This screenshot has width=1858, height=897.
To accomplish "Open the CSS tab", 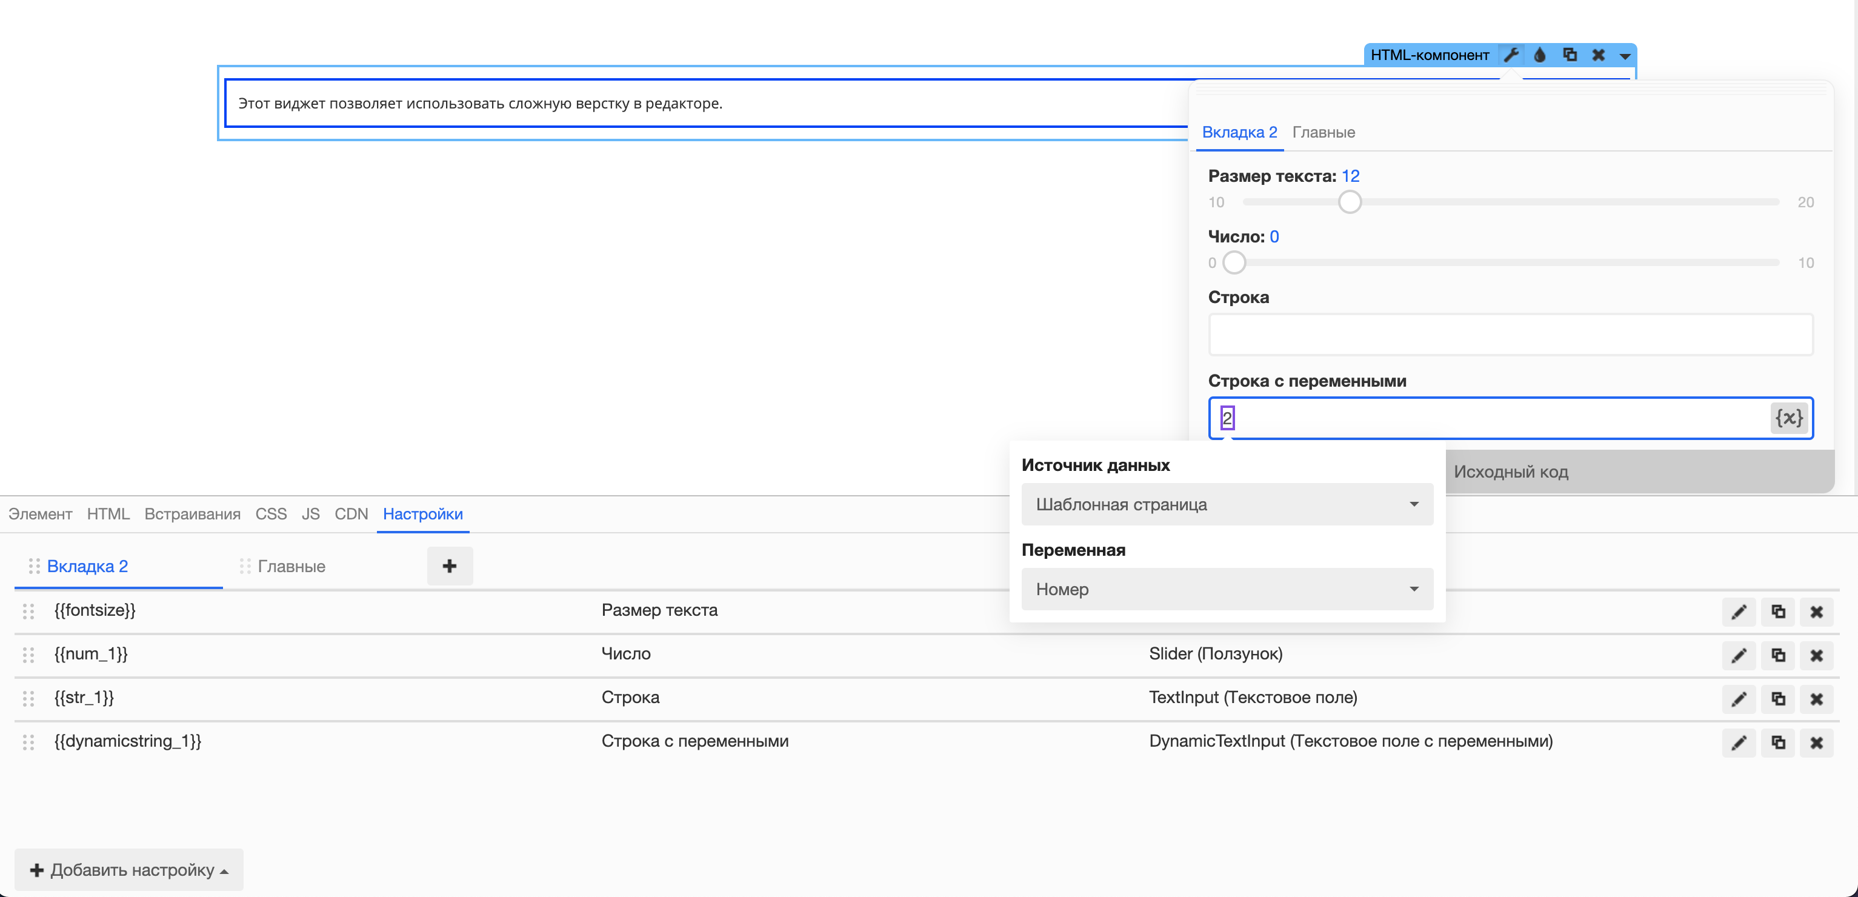I will click(271, 514).
